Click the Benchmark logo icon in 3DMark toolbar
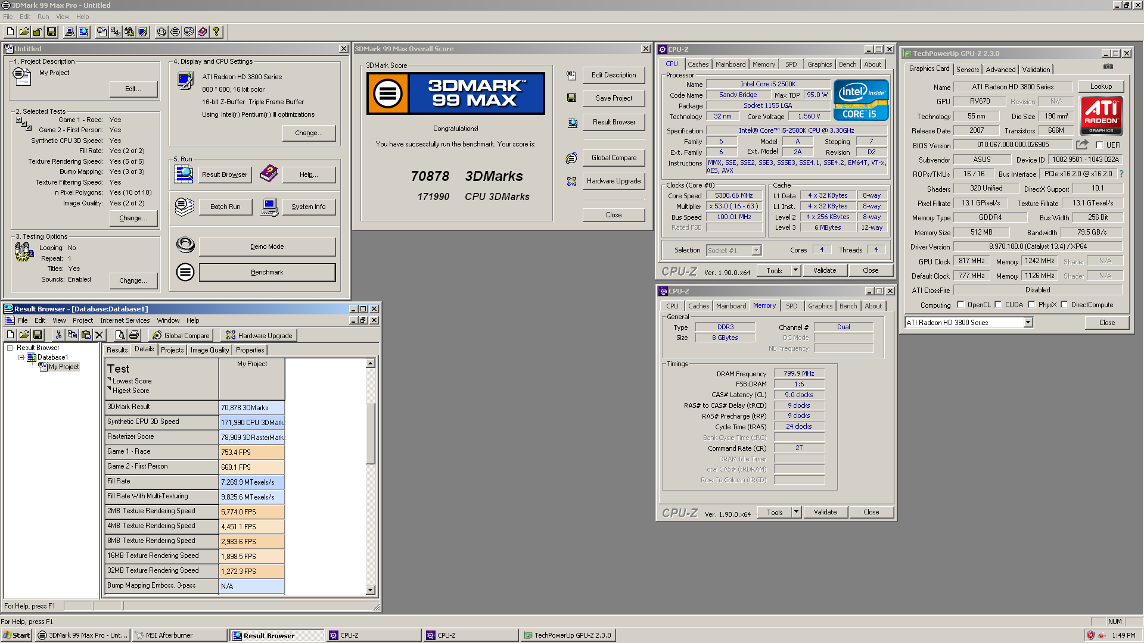Viewport: 1144px width, 643px height. tap(175, 32)
